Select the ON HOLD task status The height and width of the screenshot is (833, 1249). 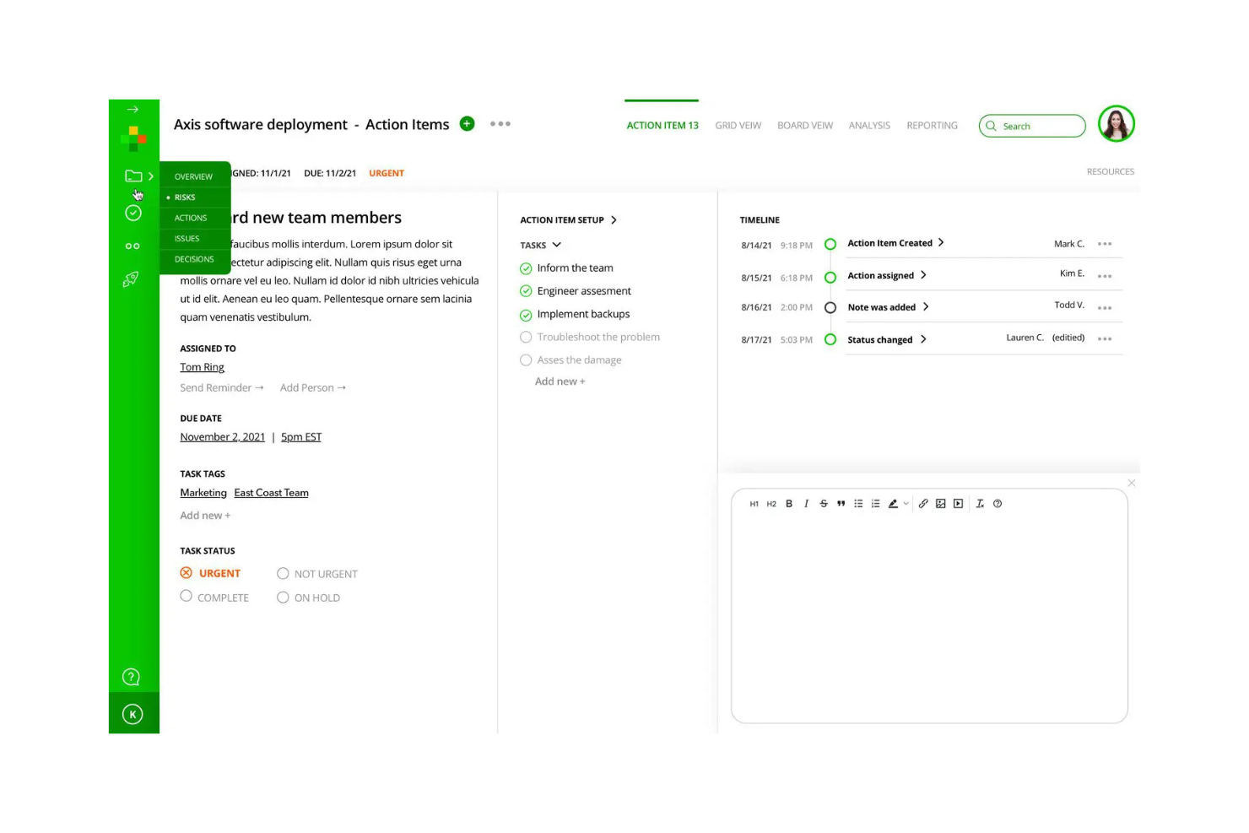(283, 598)
